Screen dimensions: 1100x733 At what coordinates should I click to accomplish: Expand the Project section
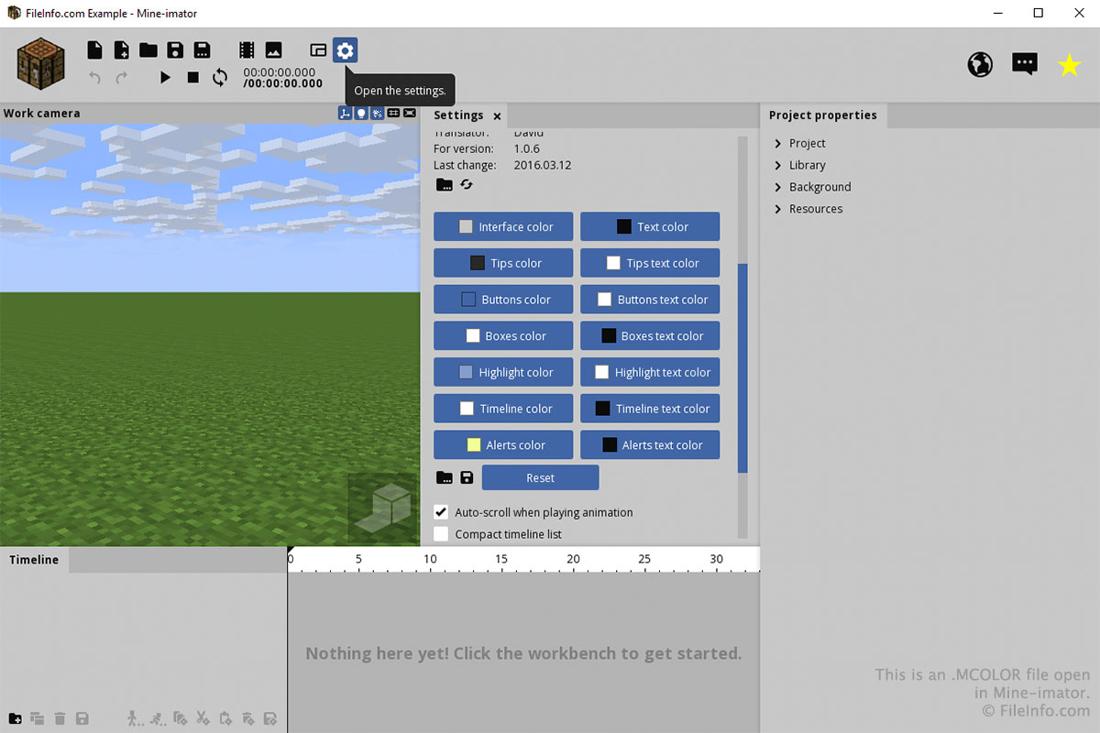click(778, 143)
